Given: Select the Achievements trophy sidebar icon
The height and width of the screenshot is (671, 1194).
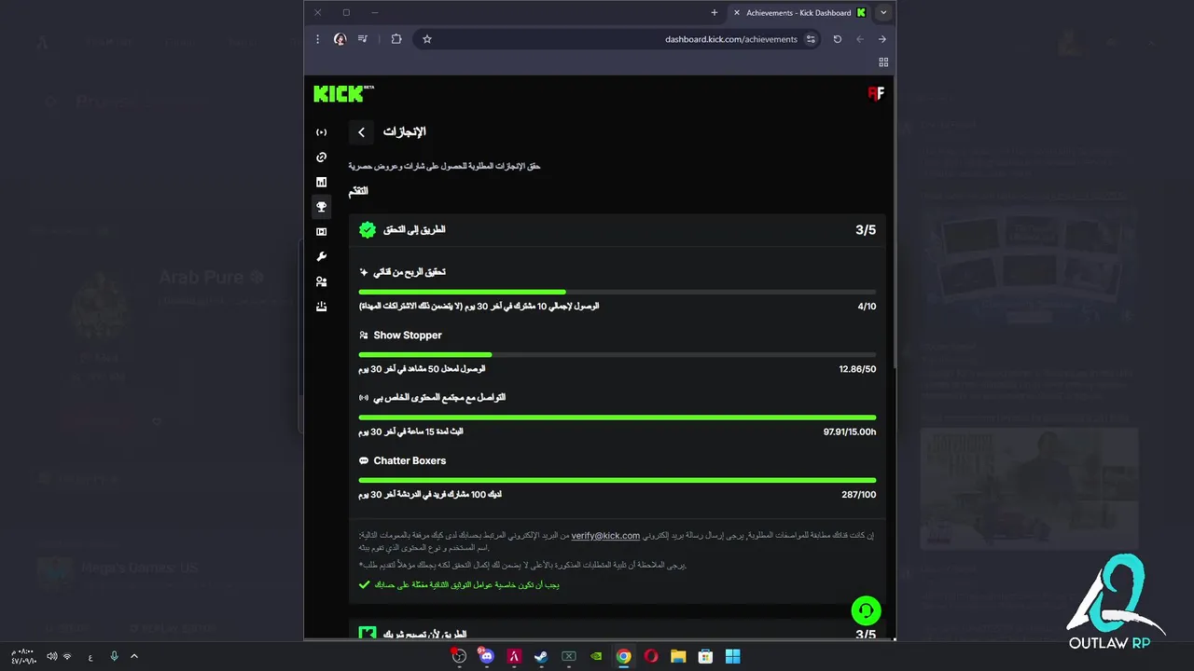Looking at the screenshot, I should coord(321,207).
